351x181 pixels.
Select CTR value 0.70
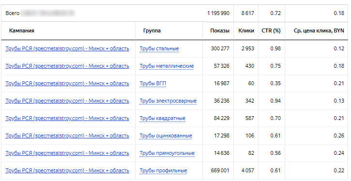pyautogui.click(x=275, y=119)
